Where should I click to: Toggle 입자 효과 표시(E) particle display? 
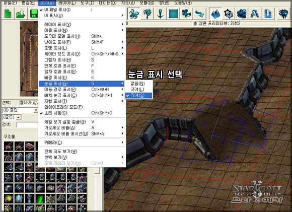[82, 72]
